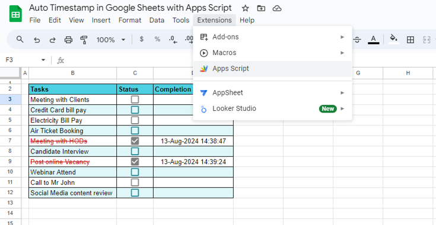Click the undo arrow icon
The height and width of the screenshot is (225, 436).
37,40
